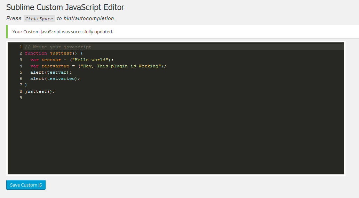Place cursor in 'var testvar = ("Hello world");' line
Image resolution: width=359 pixels, height=198 pixels.
coord(72,60)
